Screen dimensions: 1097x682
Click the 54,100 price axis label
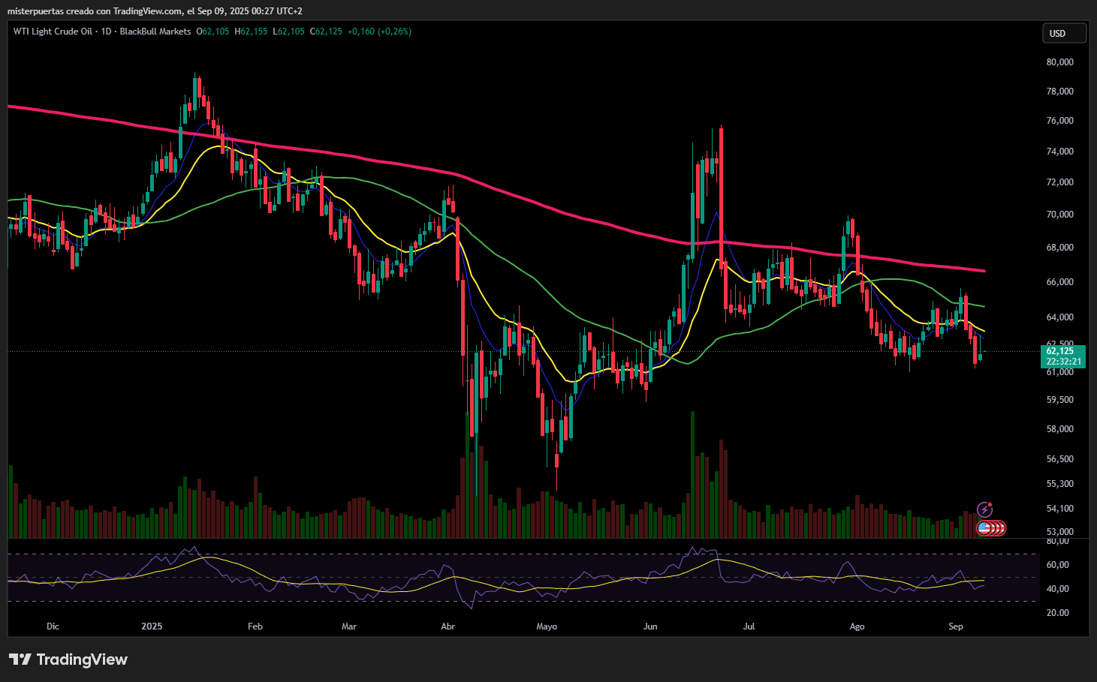[1059, 509]
